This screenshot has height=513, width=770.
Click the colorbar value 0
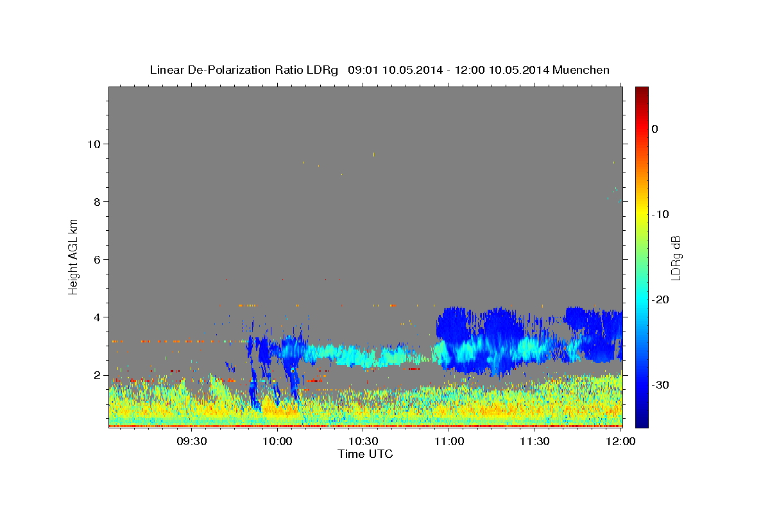click(x=655, y=129)
